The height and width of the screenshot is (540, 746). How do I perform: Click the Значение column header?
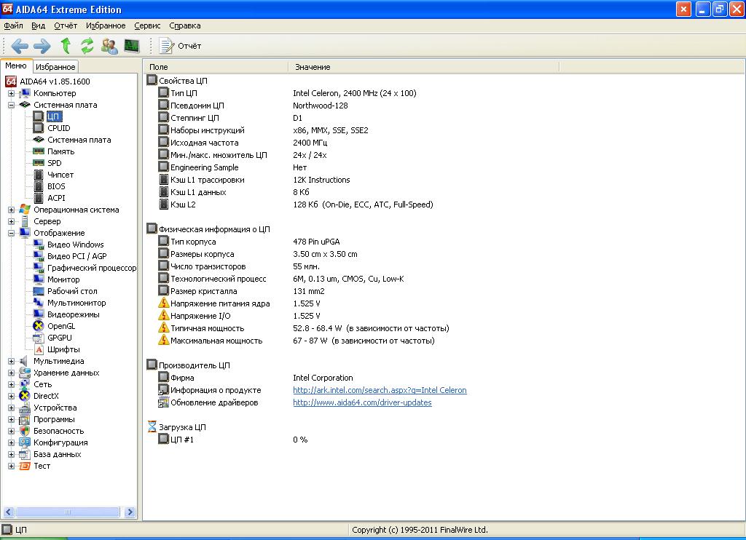coord(423,67)
